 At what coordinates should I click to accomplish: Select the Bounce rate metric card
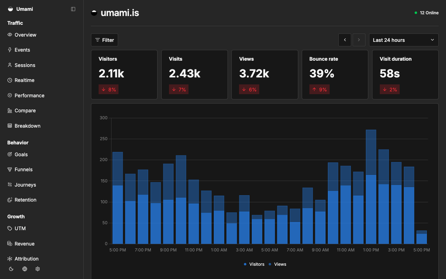pos(335,75)
